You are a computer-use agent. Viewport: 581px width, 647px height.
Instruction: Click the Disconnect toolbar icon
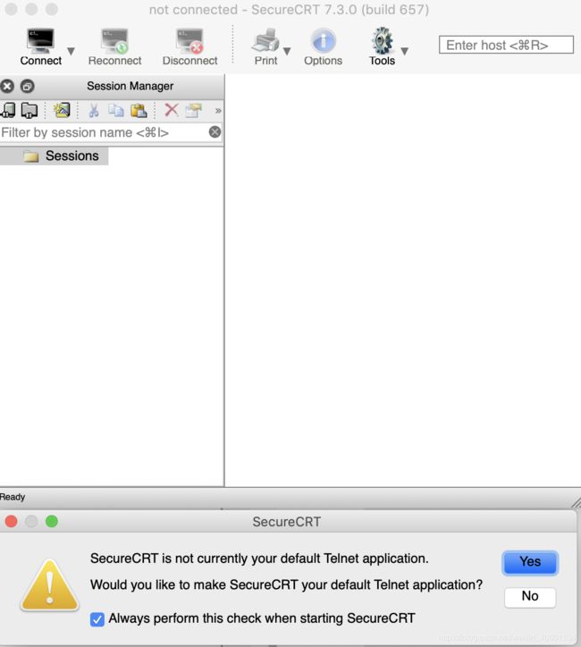click(189, 41)
